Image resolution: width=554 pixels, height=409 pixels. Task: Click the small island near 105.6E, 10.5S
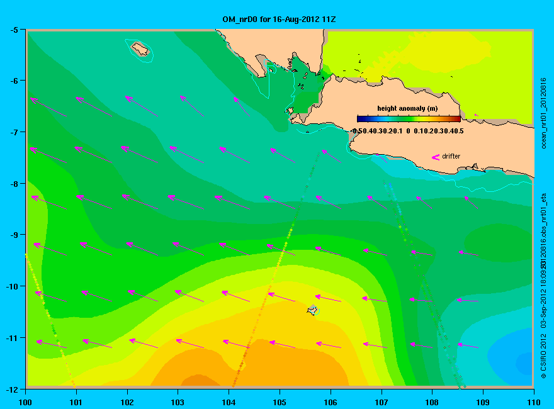coord(313,310)
